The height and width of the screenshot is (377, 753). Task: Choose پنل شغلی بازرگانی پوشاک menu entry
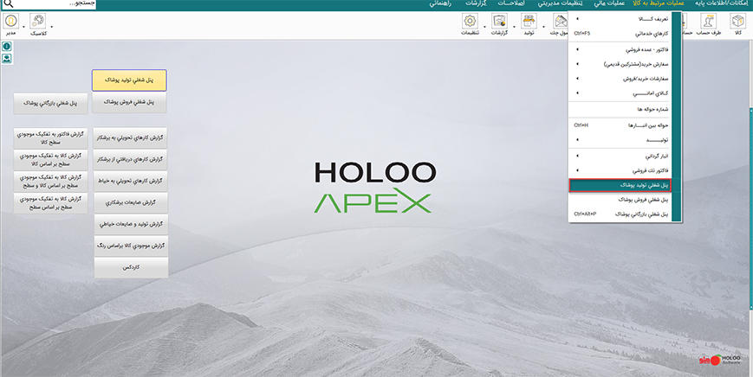pyautogui.click(x=620, y=214)
